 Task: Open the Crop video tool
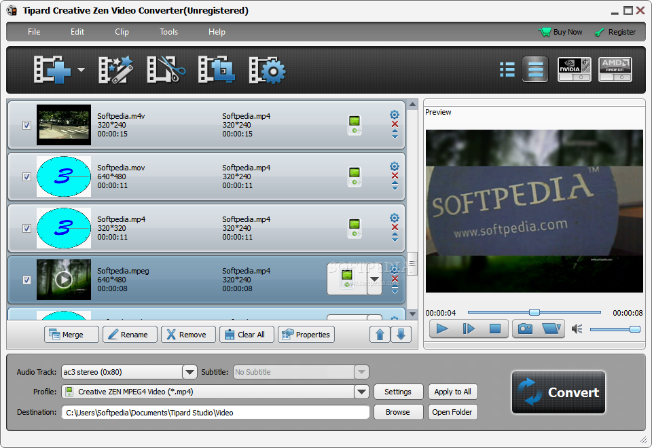pyautogui.click(x=216, y=70)
